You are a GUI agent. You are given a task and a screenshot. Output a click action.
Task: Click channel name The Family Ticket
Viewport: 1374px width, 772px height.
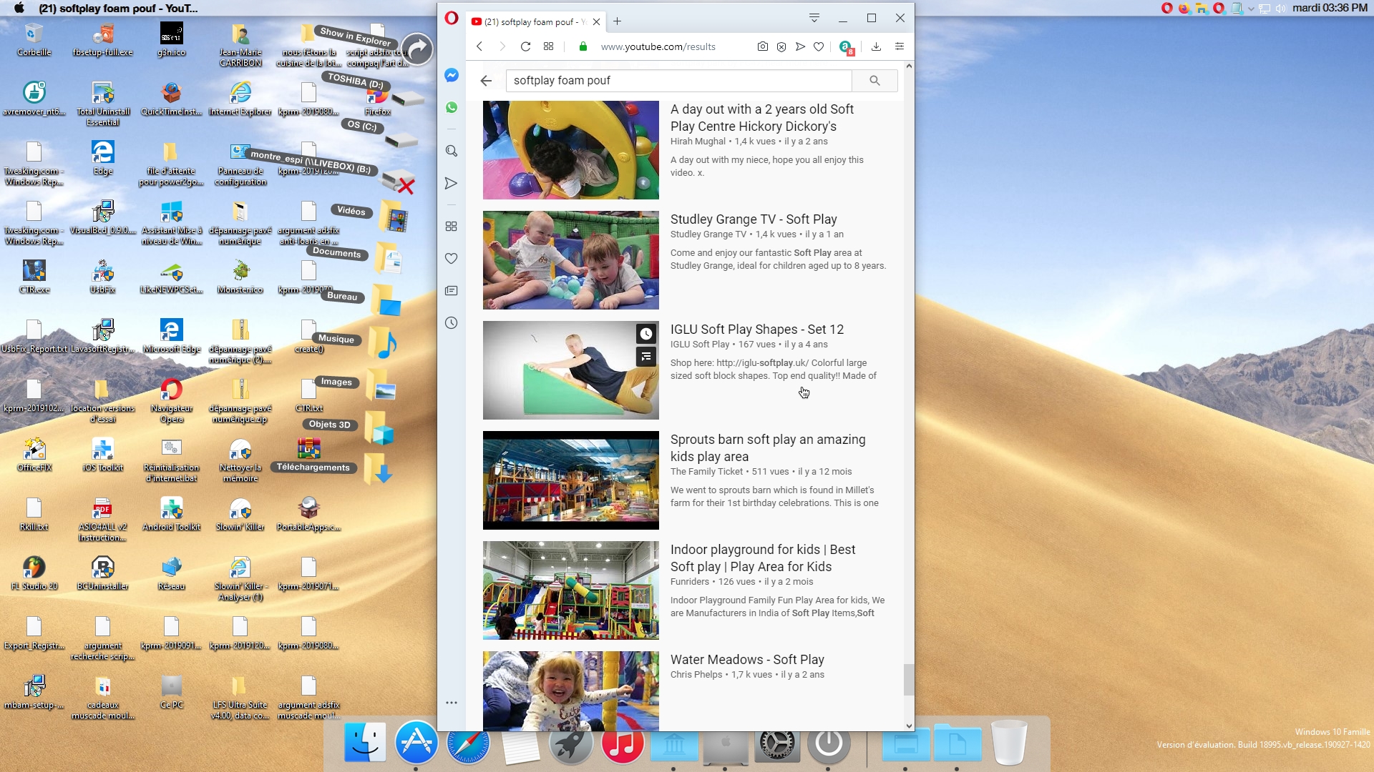[706, 472]
